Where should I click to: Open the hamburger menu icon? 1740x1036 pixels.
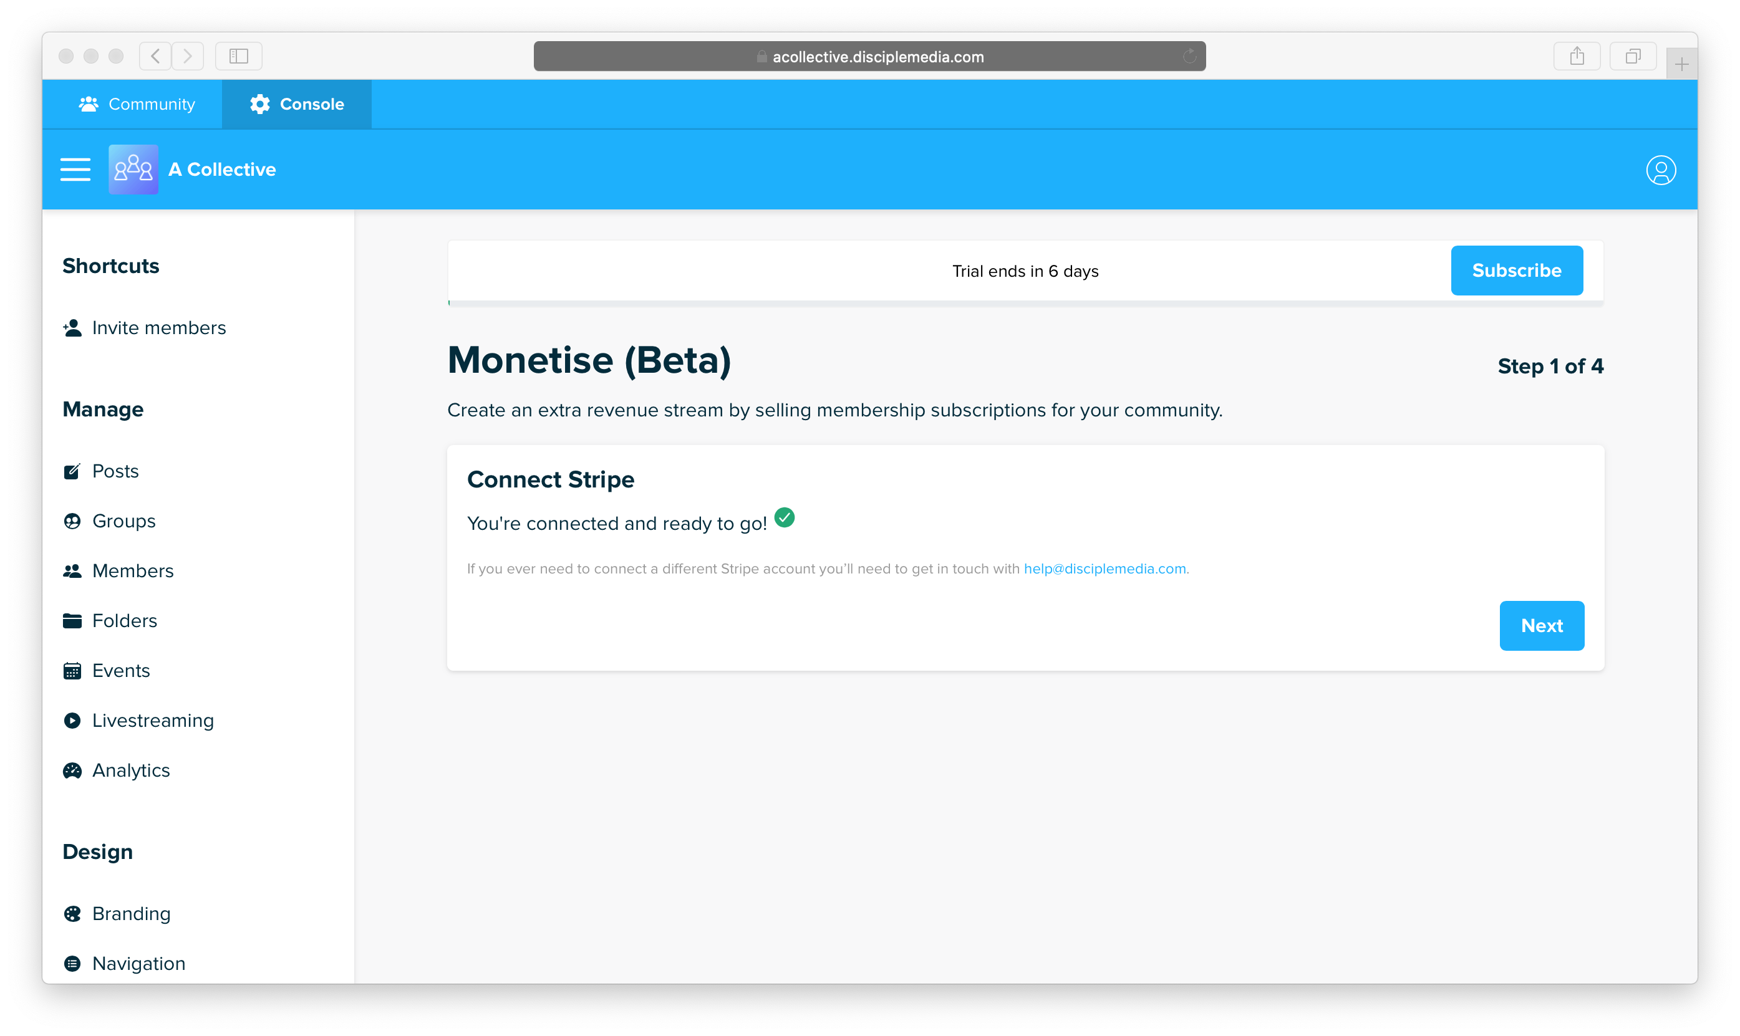pos(75,170)
